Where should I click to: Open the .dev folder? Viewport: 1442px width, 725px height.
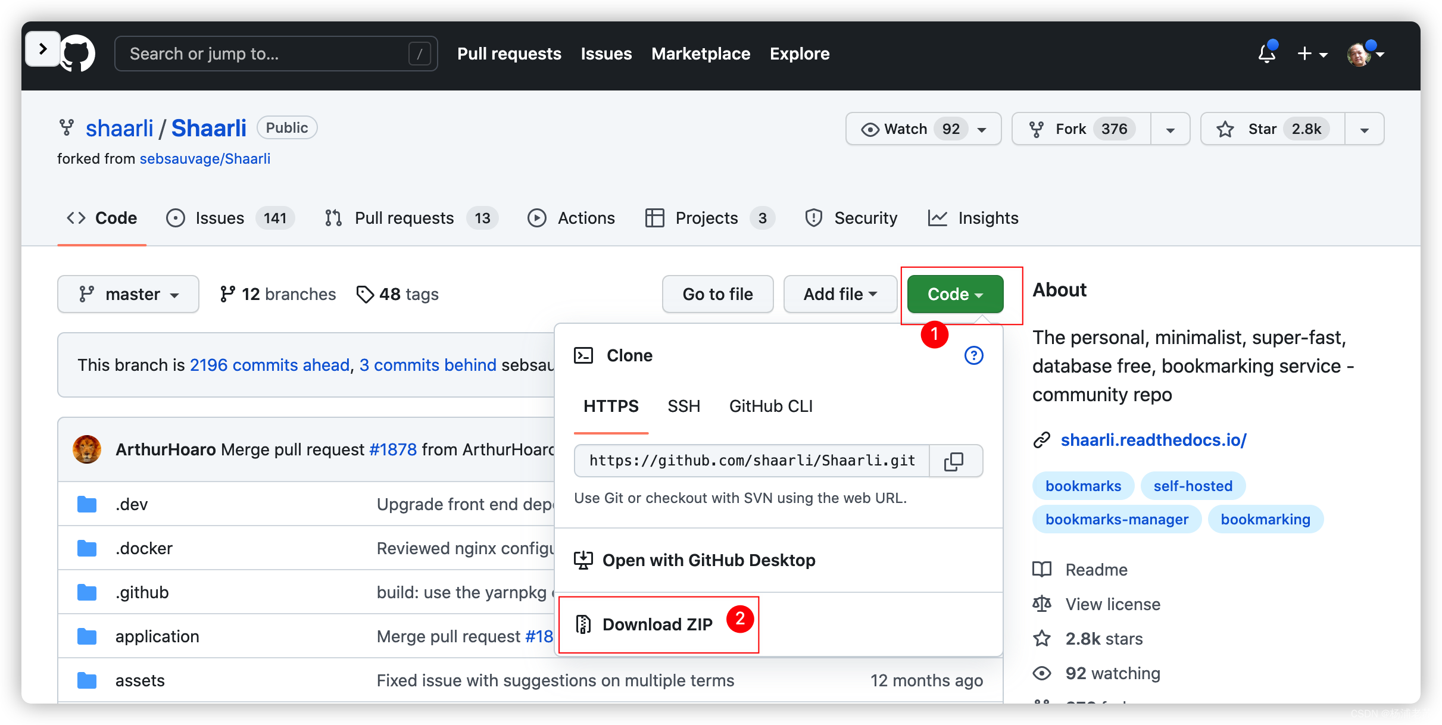pyautogui.click(x=132, y=504)
